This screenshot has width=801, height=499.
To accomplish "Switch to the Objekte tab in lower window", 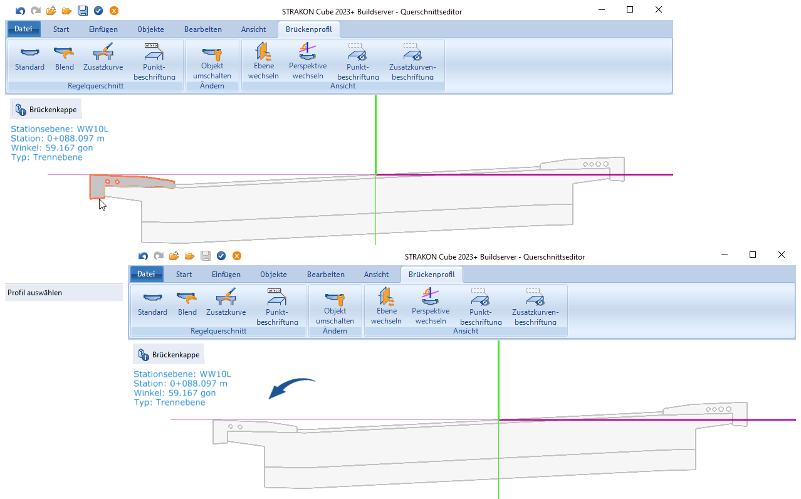I will click(x=273, y=274).
